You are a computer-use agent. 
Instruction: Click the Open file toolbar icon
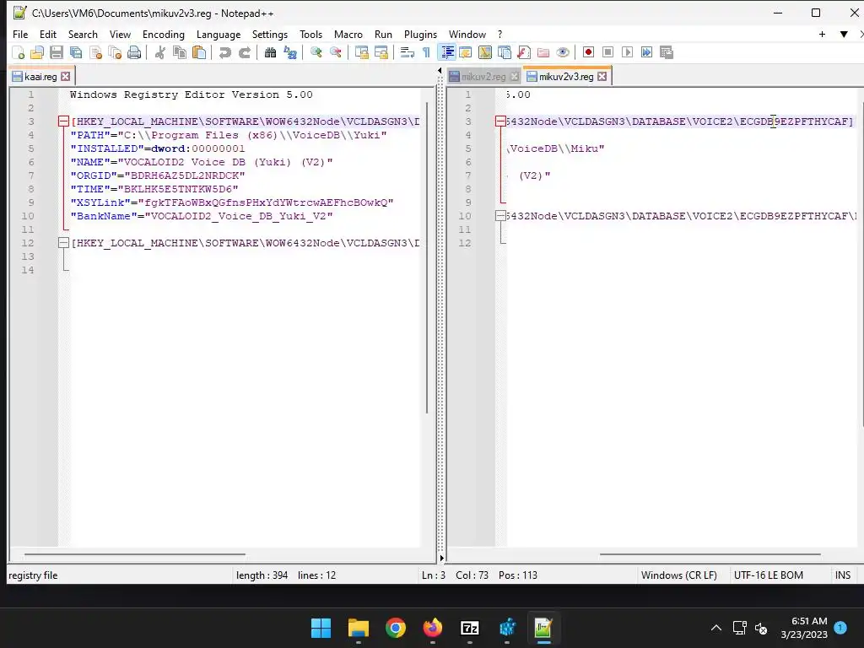coord(37,52)
